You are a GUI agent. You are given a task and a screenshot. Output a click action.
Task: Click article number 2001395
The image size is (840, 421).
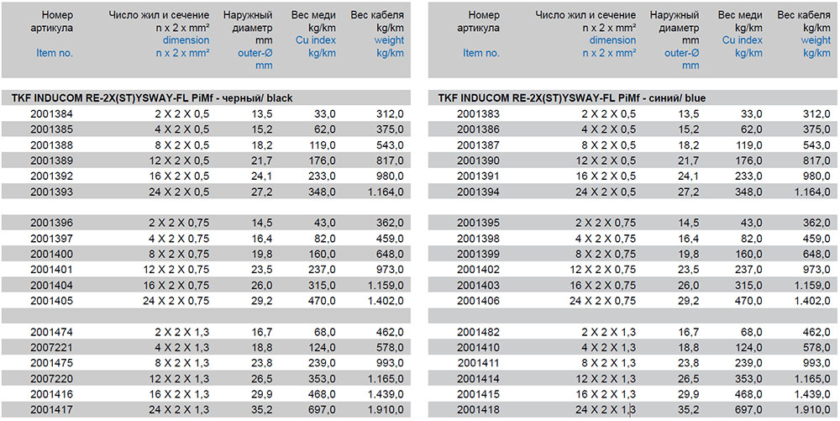[479, 223]
